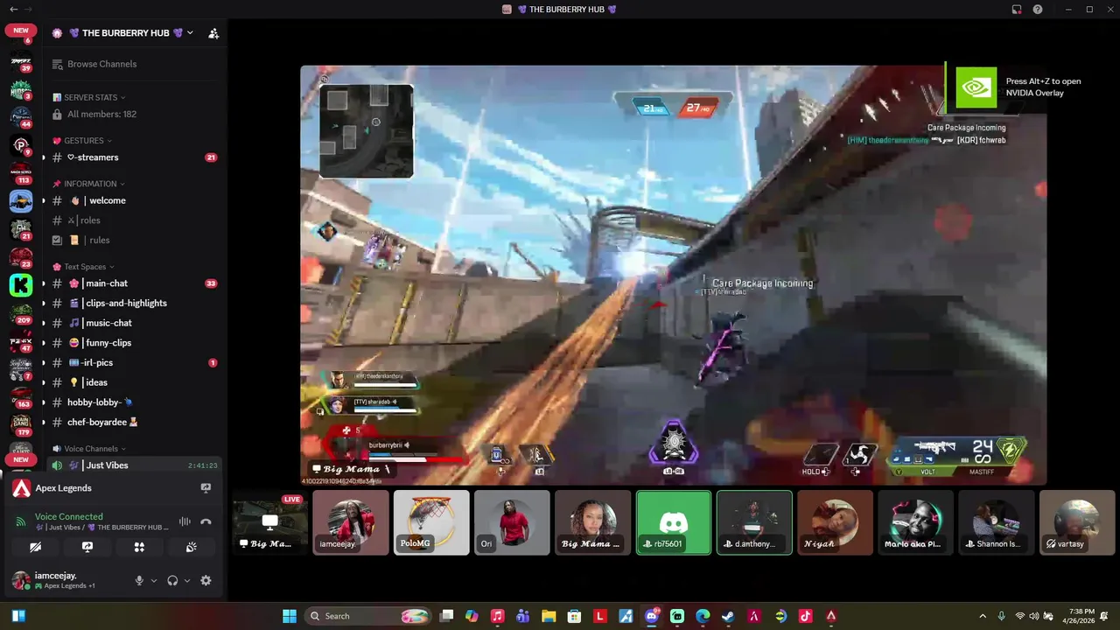The height and width of the screenshot is (630, 1120).
Task: Open clips-and-highlights channel
Action: click(134, 303)
